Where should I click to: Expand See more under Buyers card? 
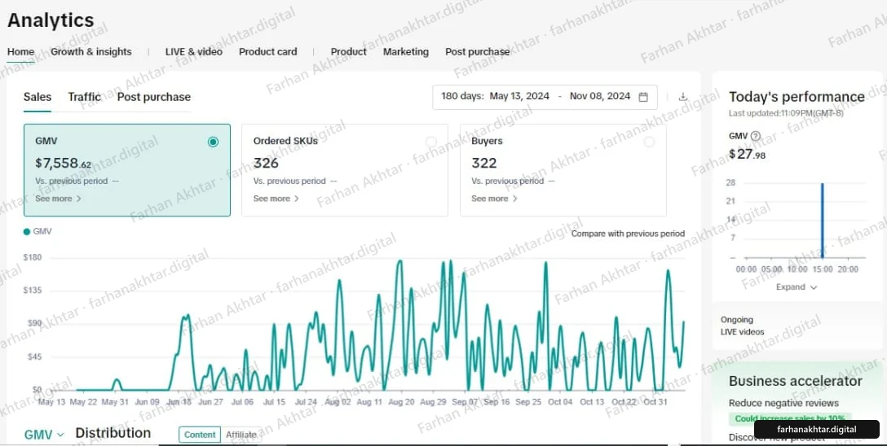click(x=494, y=199)
